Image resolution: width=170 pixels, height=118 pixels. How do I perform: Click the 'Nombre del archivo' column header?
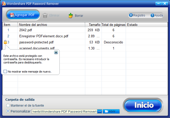point(51,25)
